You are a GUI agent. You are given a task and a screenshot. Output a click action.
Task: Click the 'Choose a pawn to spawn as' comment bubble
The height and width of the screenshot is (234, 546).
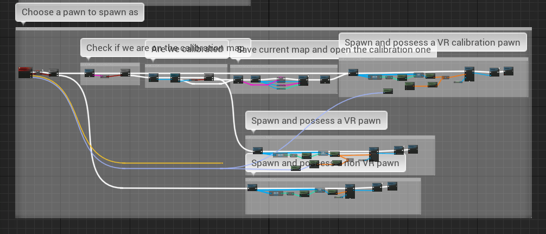click(x=80, y=12)
